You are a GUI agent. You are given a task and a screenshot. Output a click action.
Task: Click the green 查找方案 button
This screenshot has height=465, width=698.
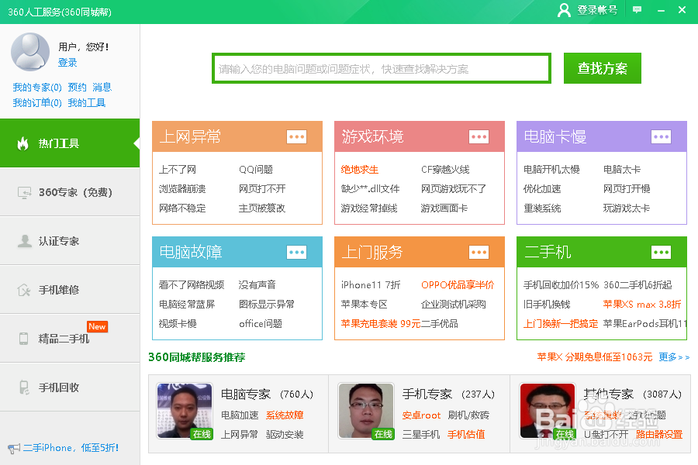(602, 68)
